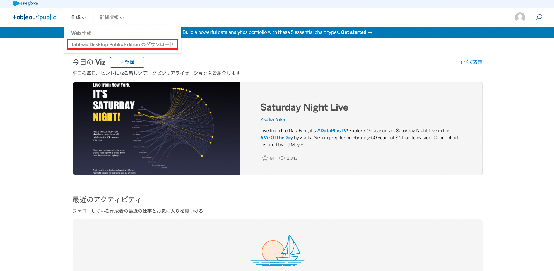Open search with the magnifier icon
The image size is (554, 271).
click(x=539, y=17)
